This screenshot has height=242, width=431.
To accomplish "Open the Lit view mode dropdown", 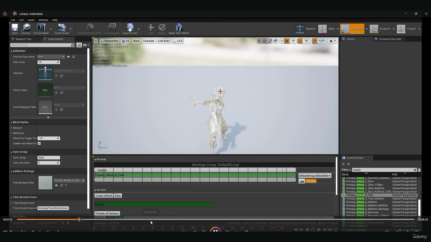I will pos(126,41).
